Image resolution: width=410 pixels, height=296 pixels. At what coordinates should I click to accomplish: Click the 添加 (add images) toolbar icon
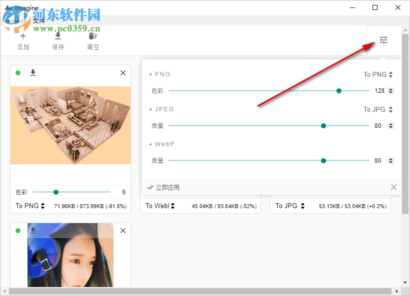23,36
